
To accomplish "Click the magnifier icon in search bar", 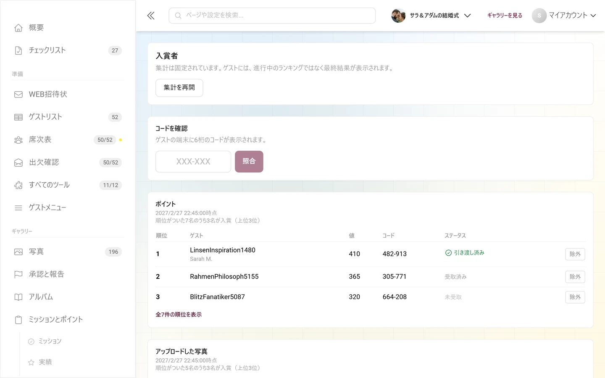I will (x=178, y=16).
